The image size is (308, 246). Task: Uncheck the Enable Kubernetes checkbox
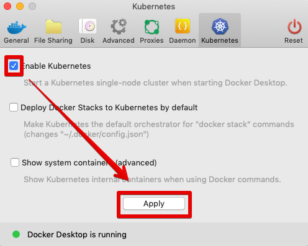[x=14, y=66]
